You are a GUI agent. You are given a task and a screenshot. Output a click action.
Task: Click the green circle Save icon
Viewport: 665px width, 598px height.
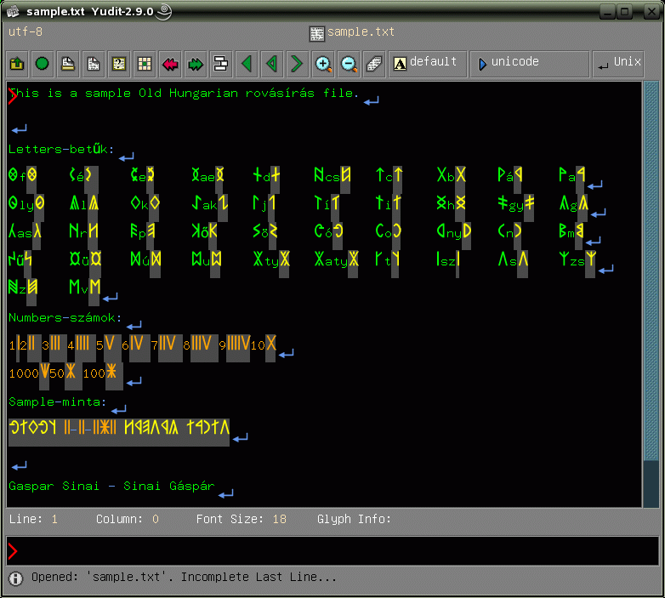[x=42, y=64]
